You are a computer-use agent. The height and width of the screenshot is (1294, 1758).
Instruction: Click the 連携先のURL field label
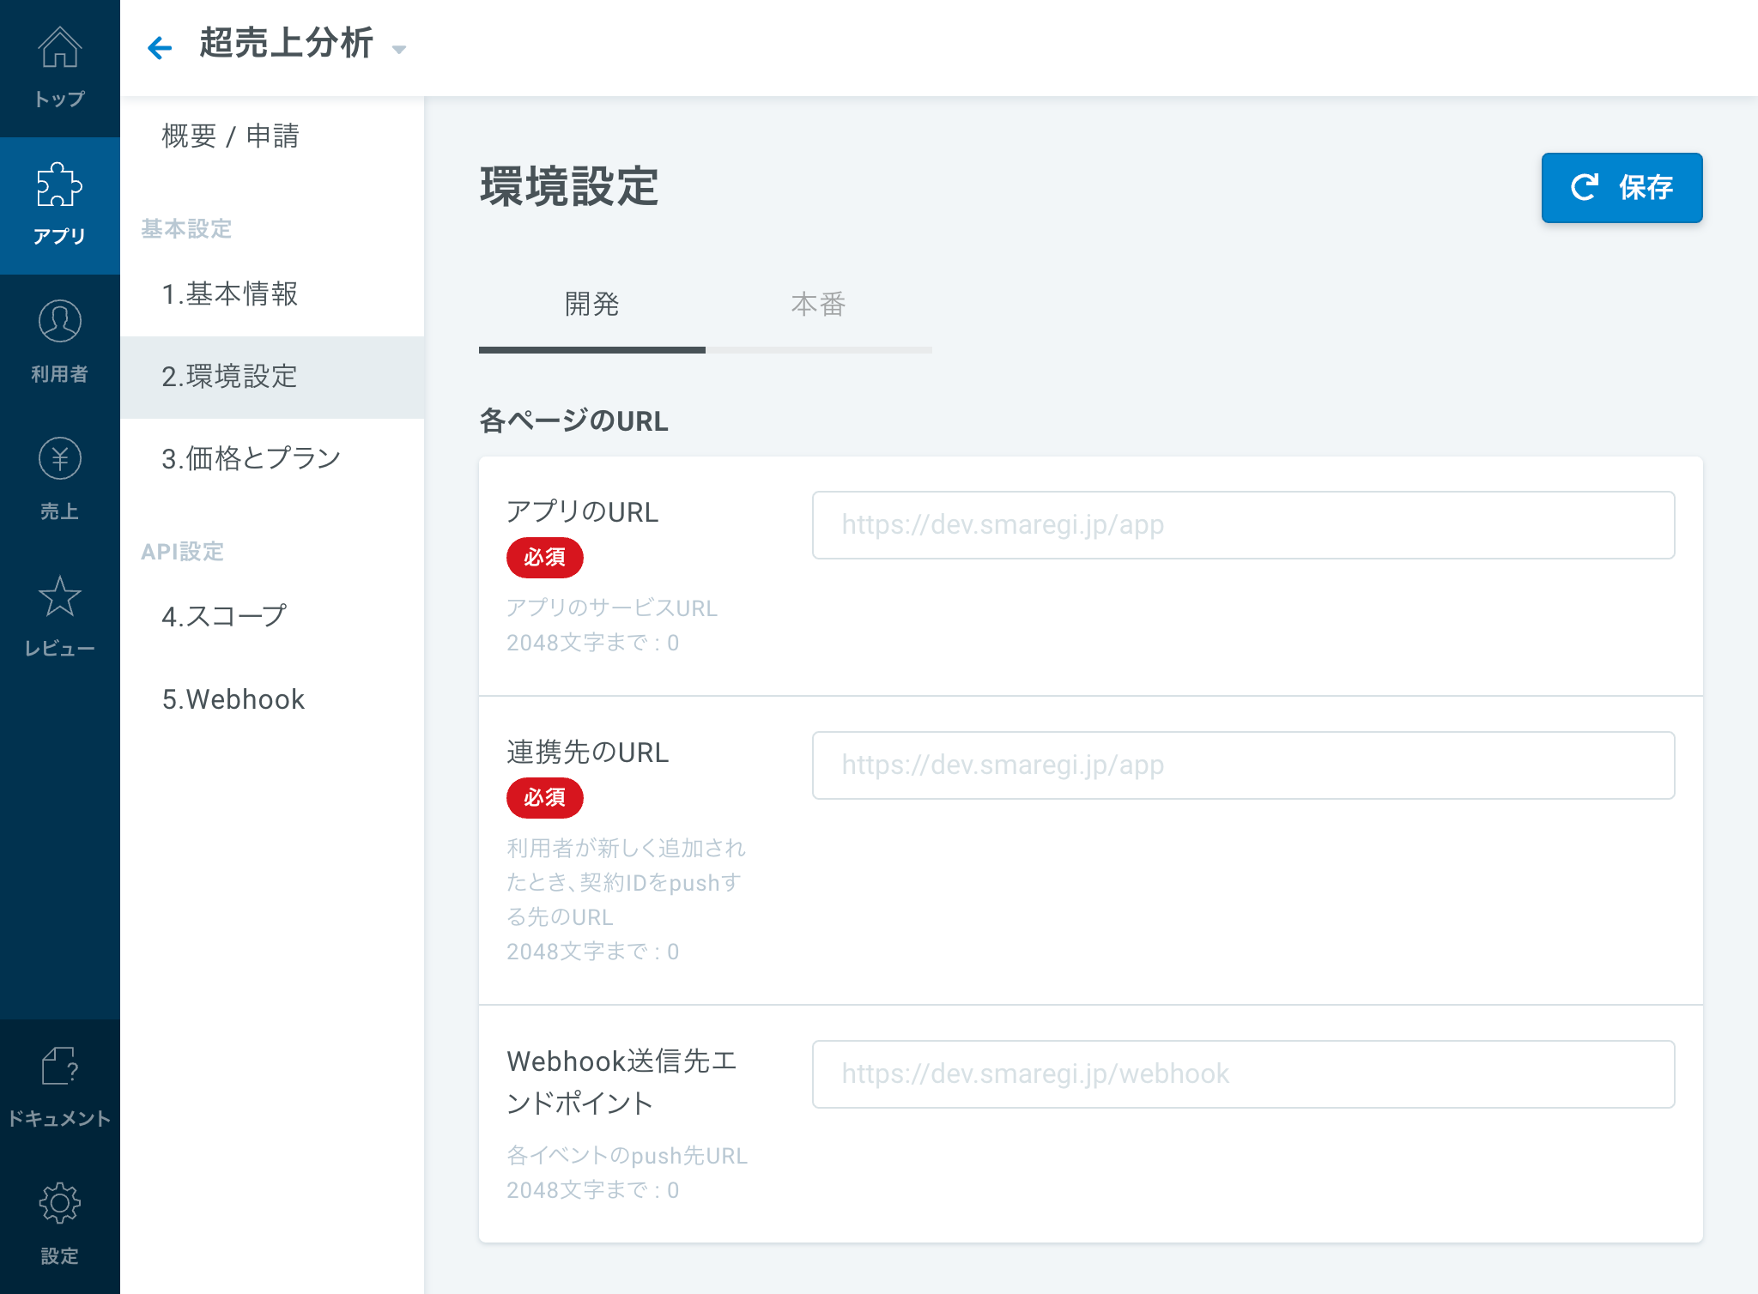click(x=587, y=753)
